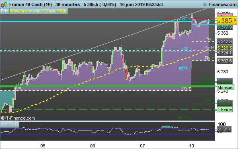The width and height of the screenshot is (238, 149).
Task: Click the 5 258,9 mS1 H price label
Action: click(225, 82)
